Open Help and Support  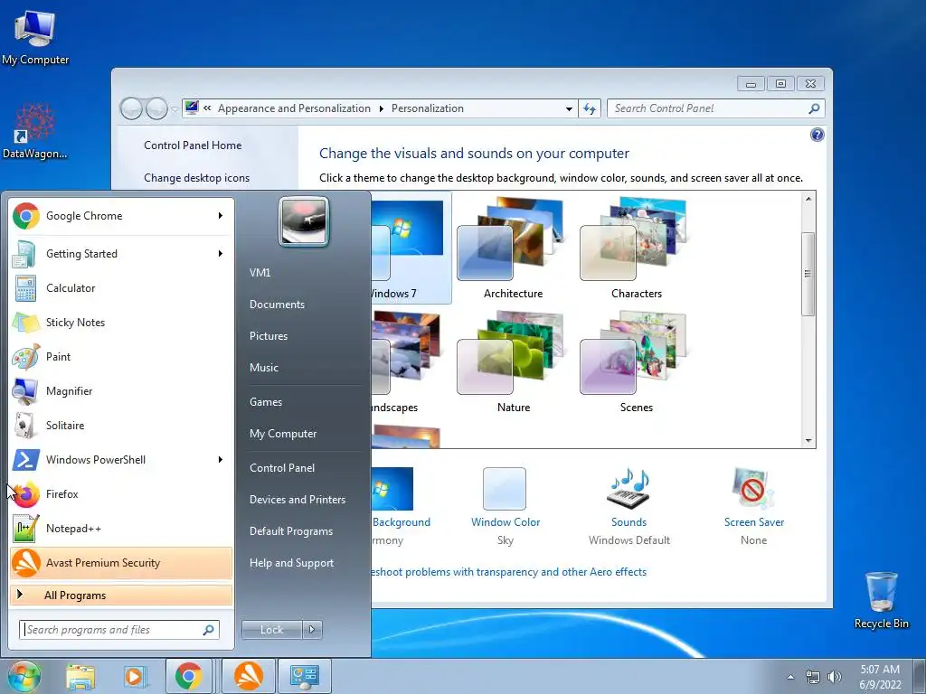click(x=292, y=563)
